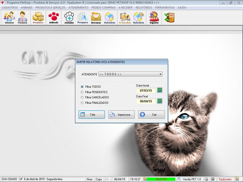
Task: Select Filtrar TODOS radio option
Action: tap(91, 87)
